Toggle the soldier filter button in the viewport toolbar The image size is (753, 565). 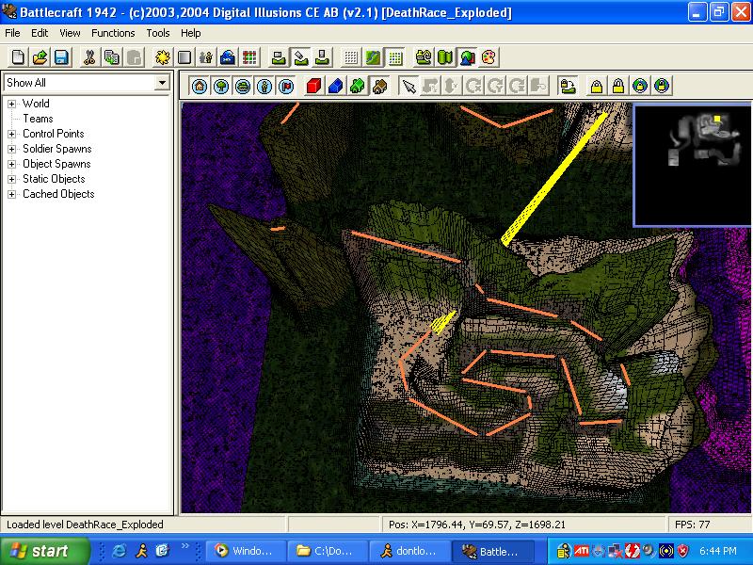[264, 87]
